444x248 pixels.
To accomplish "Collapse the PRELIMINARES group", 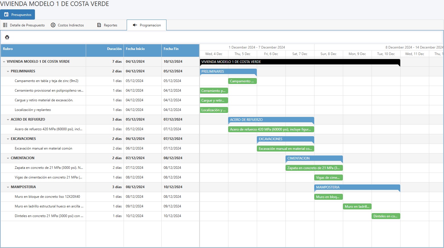I will coord(8,71).
